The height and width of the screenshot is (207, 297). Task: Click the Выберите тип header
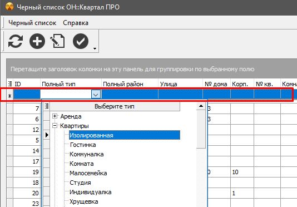(115, 106)
